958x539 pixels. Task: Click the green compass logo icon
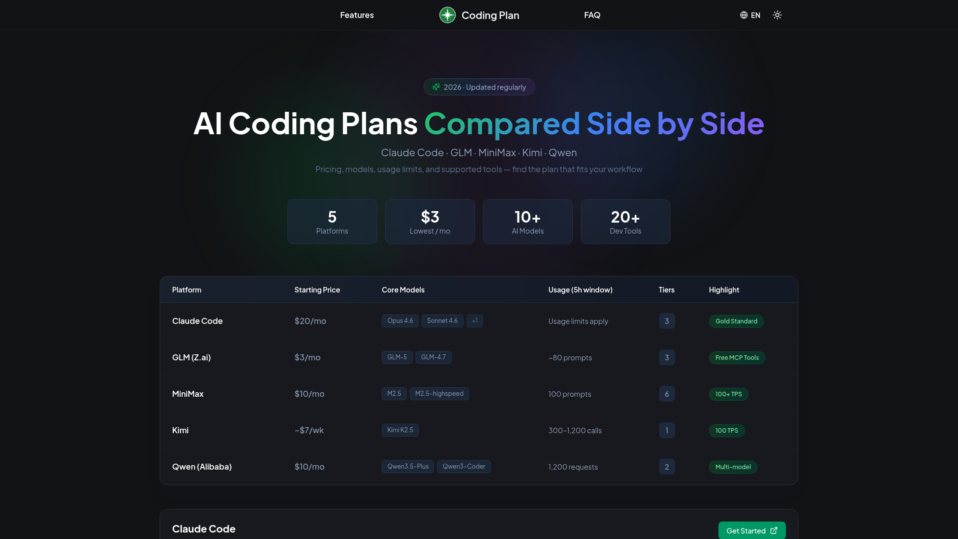click(x=447, y=15)
